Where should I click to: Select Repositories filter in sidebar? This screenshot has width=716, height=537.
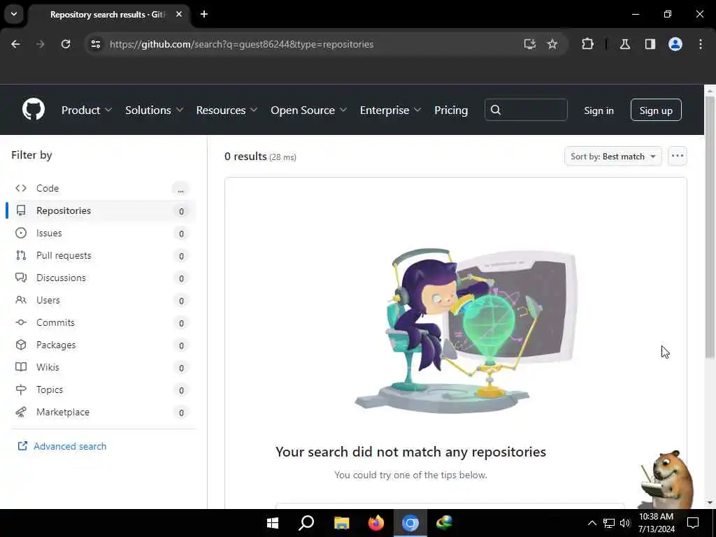point(101,210)
